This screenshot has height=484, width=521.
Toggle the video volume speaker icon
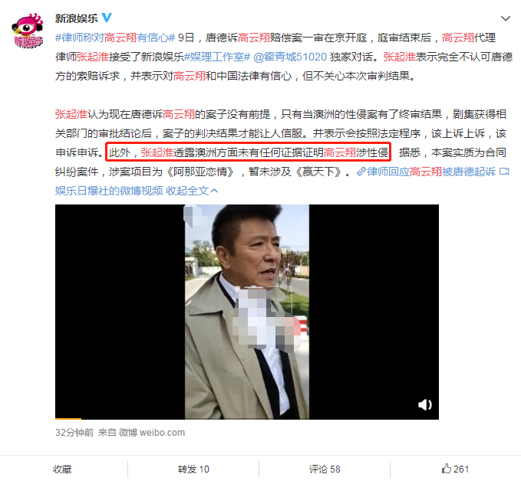pos(424,404)
